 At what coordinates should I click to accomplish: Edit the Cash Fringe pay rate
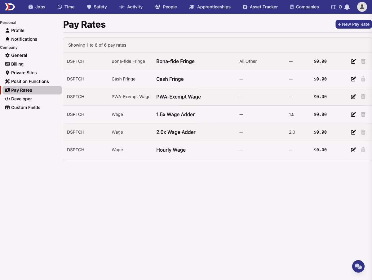pos(353,79)
